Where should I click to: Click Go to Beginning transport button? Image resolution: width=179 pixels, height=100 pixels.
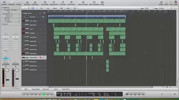[x=24, y=94]
